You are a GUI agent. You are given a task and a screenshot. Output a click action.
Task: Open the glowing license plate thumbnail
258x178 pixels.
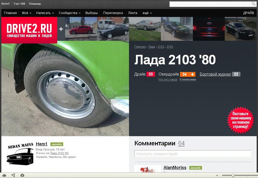(x=209, y=29)
